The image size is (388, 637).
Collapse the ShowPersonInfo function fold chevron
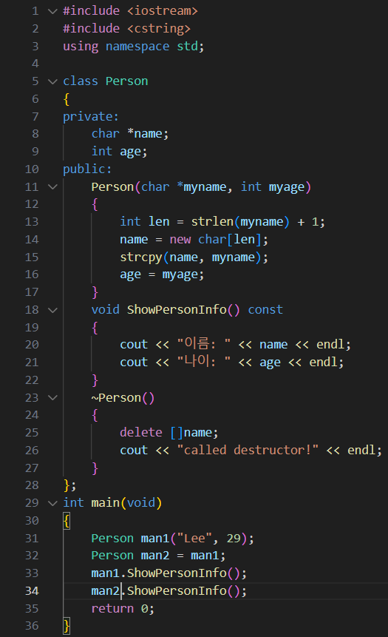[52, 310]
